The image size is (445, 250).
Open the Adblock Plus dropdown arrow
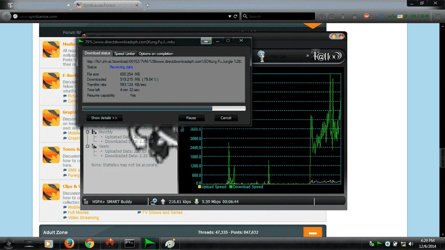pos(371,16)
